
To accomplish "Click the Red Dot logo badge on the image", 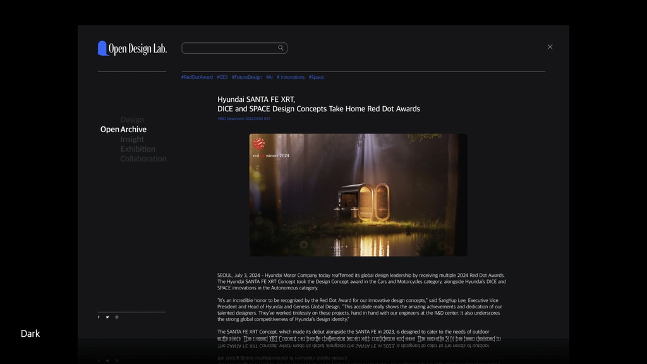I will click(259, 143).
